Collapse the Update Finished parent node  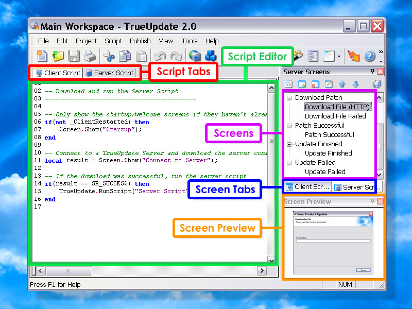289,144
